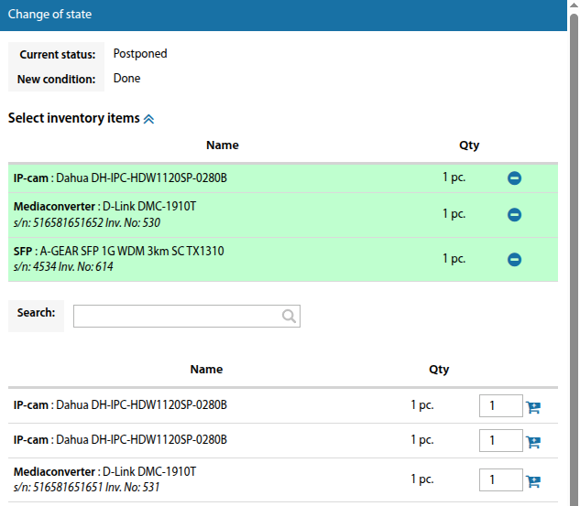This screenshot has width=580, height=506.
Task: Remove the selected IP-cam Dahua item
Action: pos(514,178)
